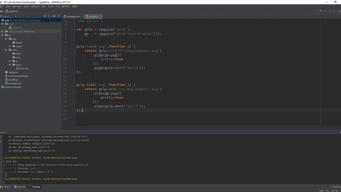This screenshot has height=192, width=341.
Task: Open tool window next to TODO tab
Action: click(x=20, y=187)
